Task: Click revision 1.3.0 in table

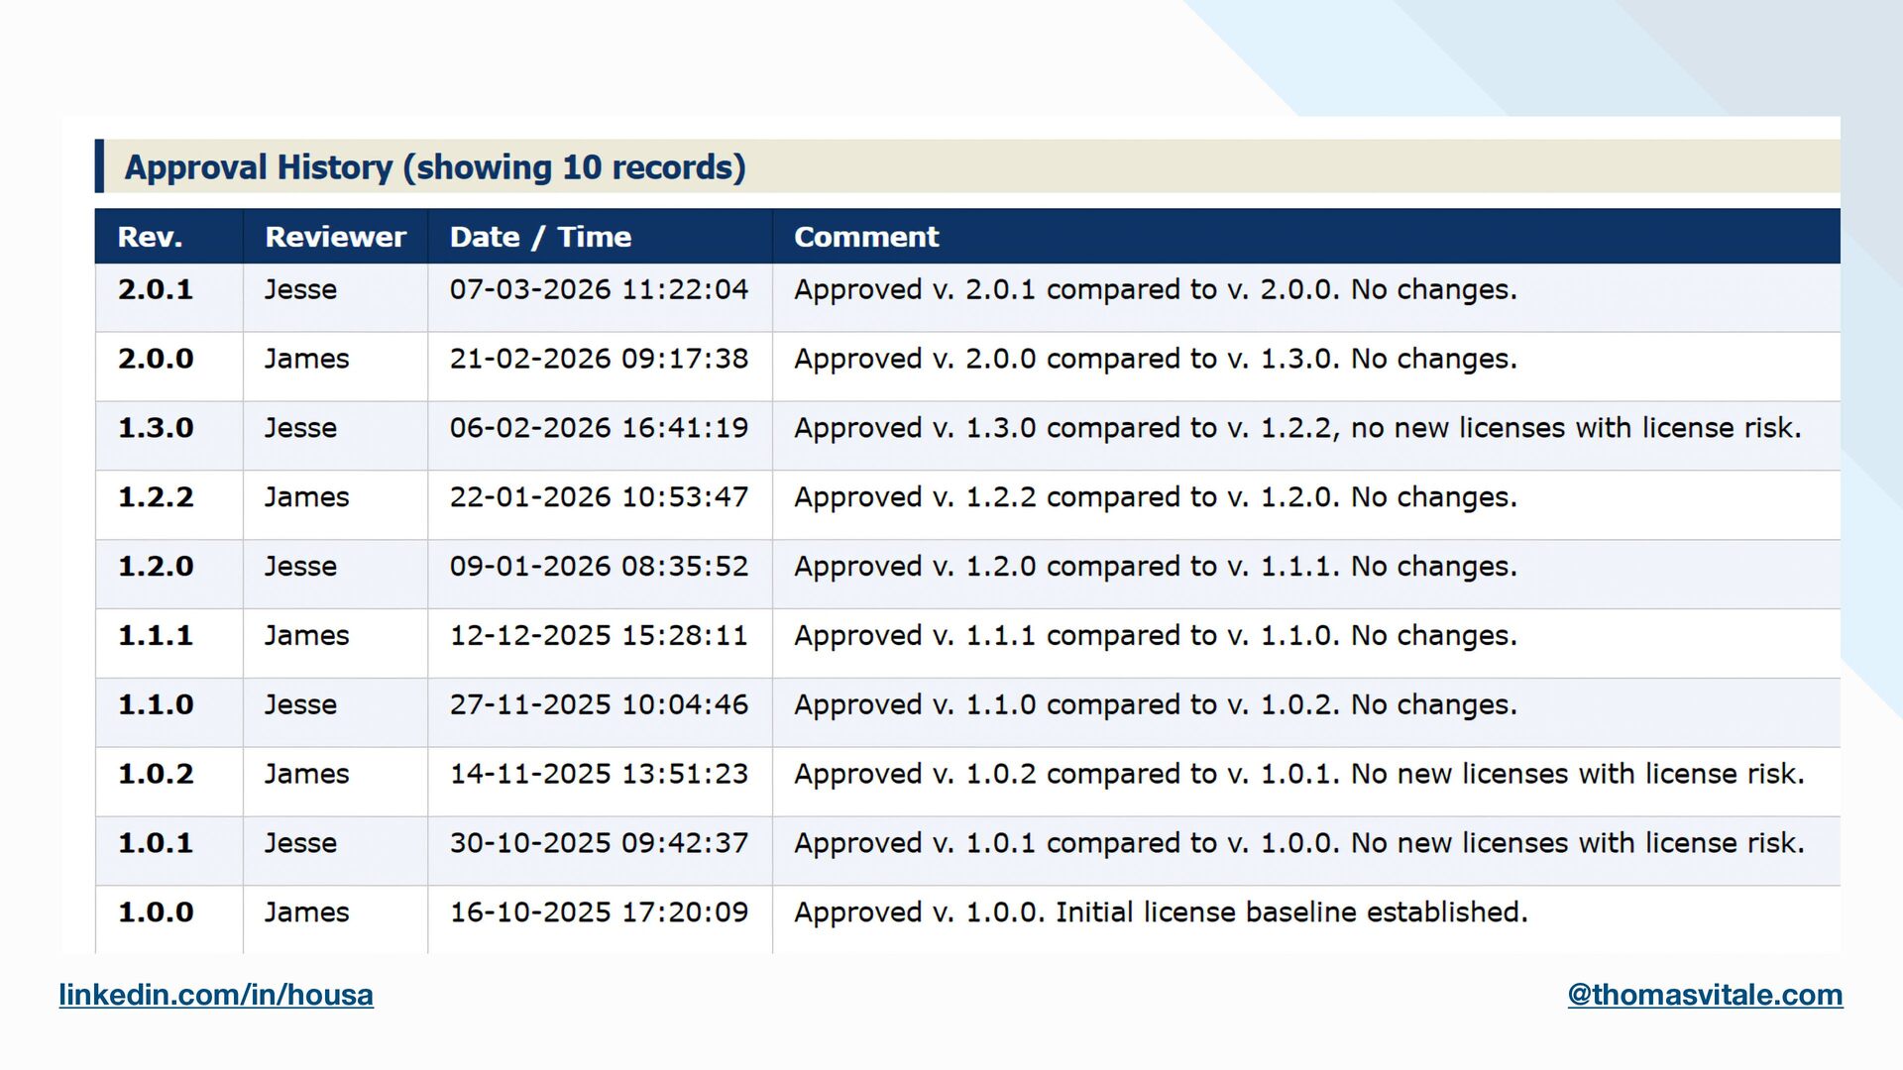Action: click(x=156, y=428)
